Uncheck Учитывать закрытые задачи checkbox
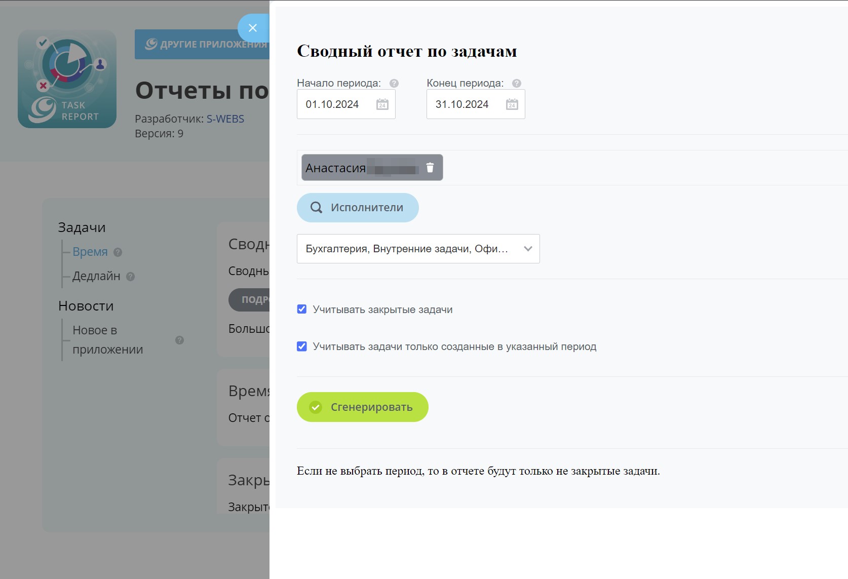Viewport: 848px width, 579px height. point(302,310)
